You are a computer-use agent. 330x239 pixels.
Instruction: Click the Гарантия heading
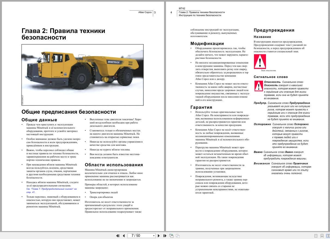(x=201, y=107)
